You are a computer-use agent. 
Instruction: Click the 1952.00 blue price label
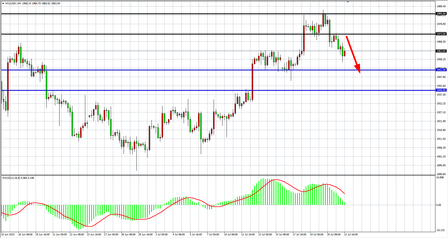coord(441,70)
